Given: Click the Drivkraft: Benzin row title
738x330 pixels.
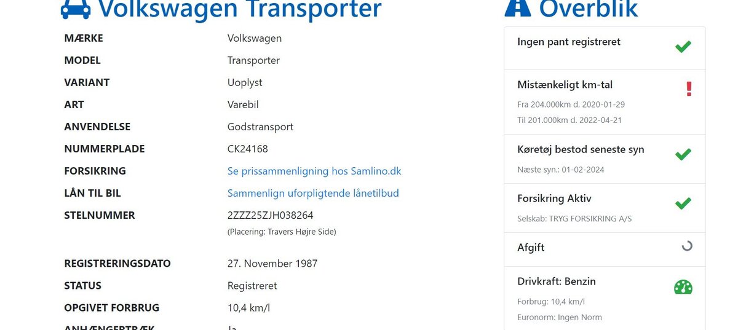Looking at the screenshot, I should click(x=556, y=281).
